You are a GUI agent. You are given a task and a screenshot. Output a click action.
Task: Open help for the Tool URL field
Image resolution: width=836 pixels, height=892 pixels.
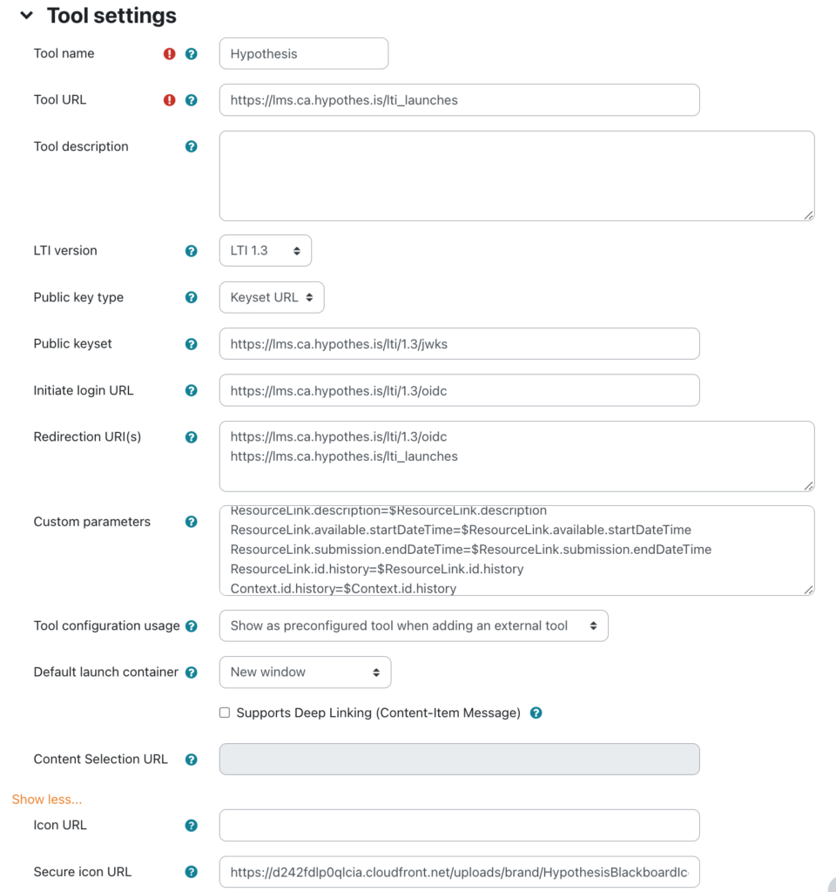click(191, 99)
